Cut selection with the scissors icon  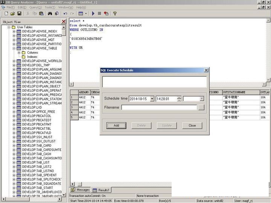click(x=28, y=14)
